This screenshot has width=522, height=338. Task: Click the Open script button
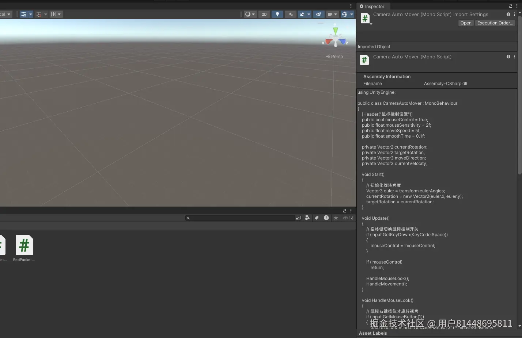(x=466, y=23)
